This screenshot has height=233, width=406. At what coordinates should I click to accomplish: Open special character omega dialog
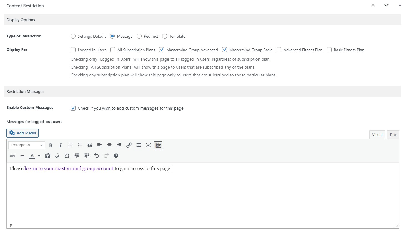[67, 156]
